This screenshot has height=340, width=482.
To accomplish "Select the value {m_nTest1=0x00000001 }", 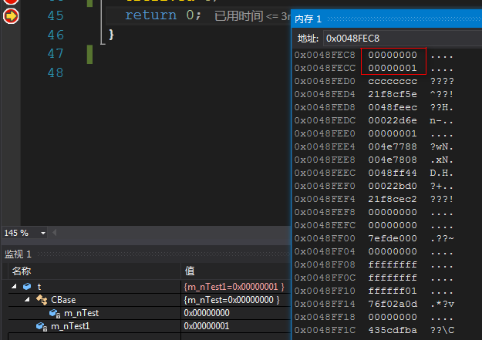I will click(x=234, y=287).
